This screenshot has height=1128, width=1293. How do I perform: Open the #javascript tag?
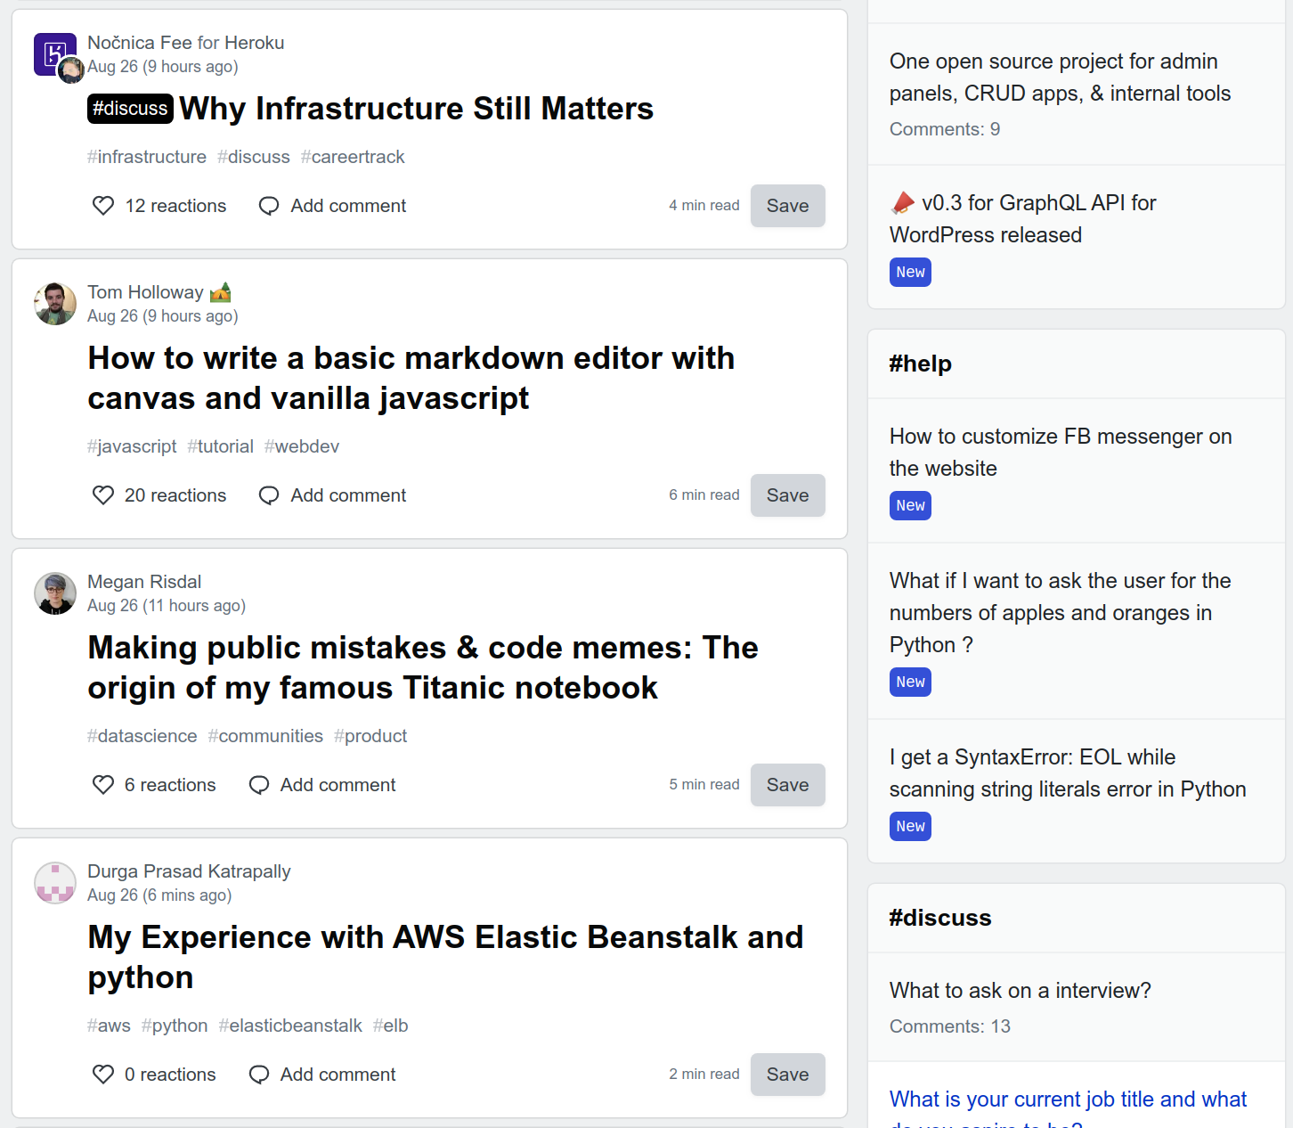[132, 446]
